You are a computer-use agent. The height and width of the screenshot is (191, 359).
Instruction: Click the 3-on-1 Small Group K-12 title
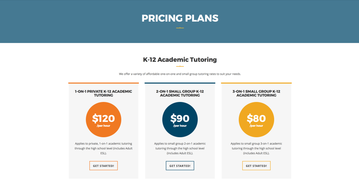click(x=256, y=93)
